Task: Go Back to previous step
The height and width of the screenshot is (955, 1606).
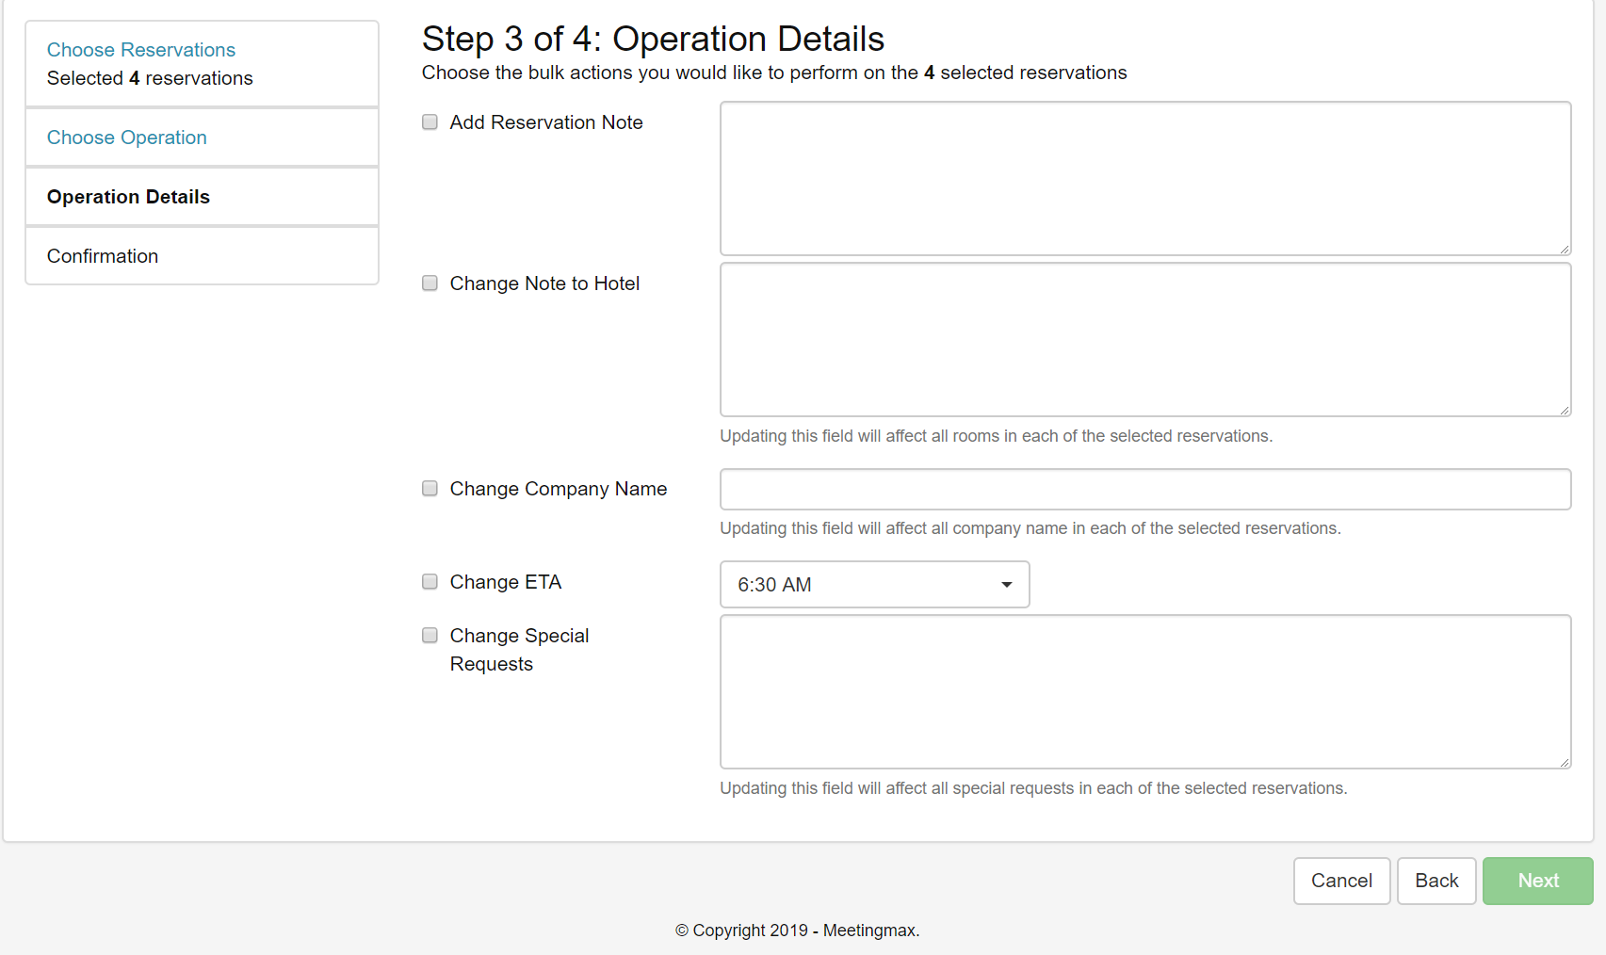Action: click(1436, 881)
